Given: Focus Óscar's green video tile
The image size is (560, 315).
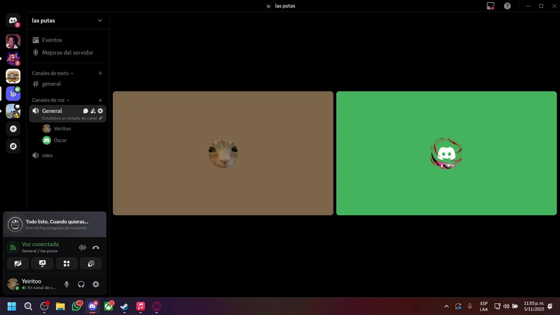Looking at the screenshot, I should pos(446,153).
